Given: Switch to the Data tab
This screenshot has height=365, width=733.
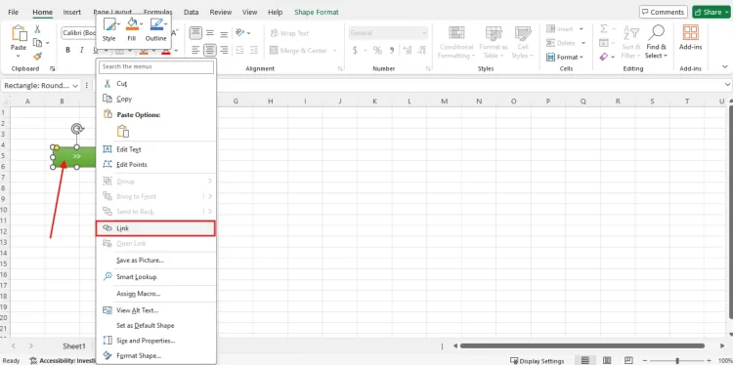Looking at the screenshot, I should (x=191, y=12).
